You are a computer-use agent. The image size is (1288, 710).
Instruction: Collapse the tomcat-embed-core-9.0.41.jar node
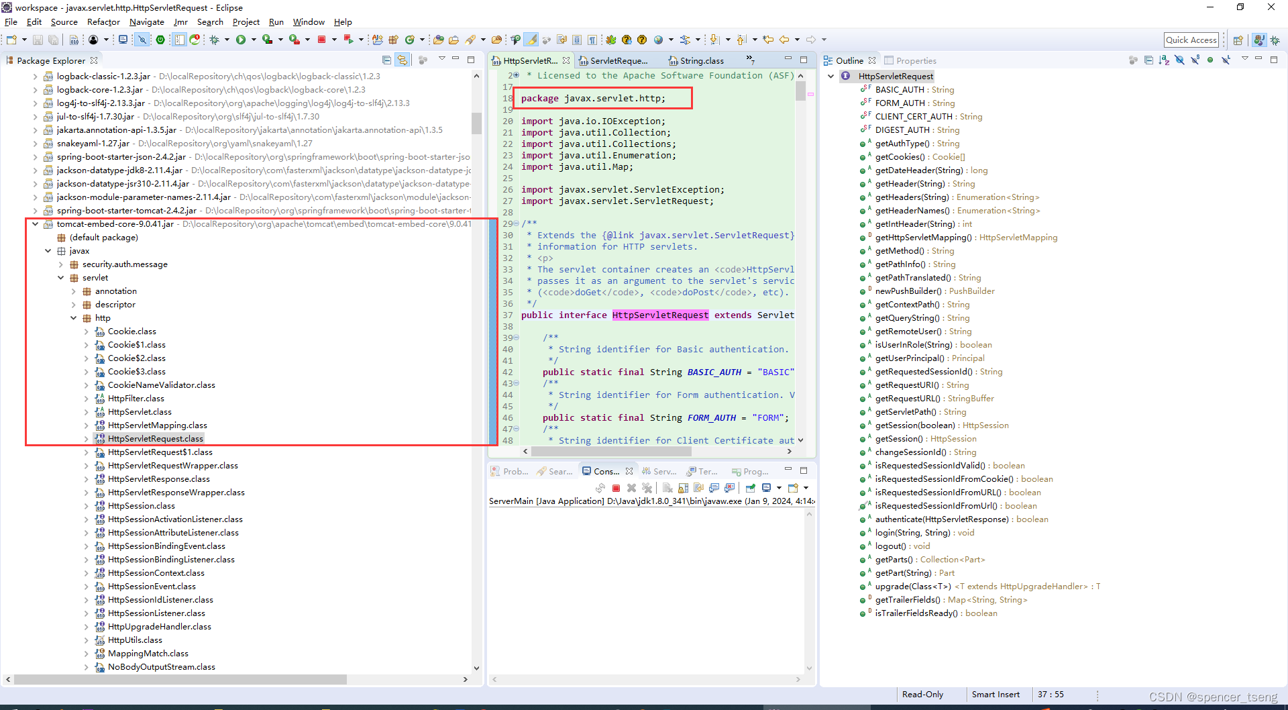pyautogui.click(x=35, y=223)
